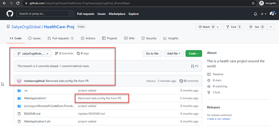
Task: Focus the Search or jump to field
Action: coord(45,14)
